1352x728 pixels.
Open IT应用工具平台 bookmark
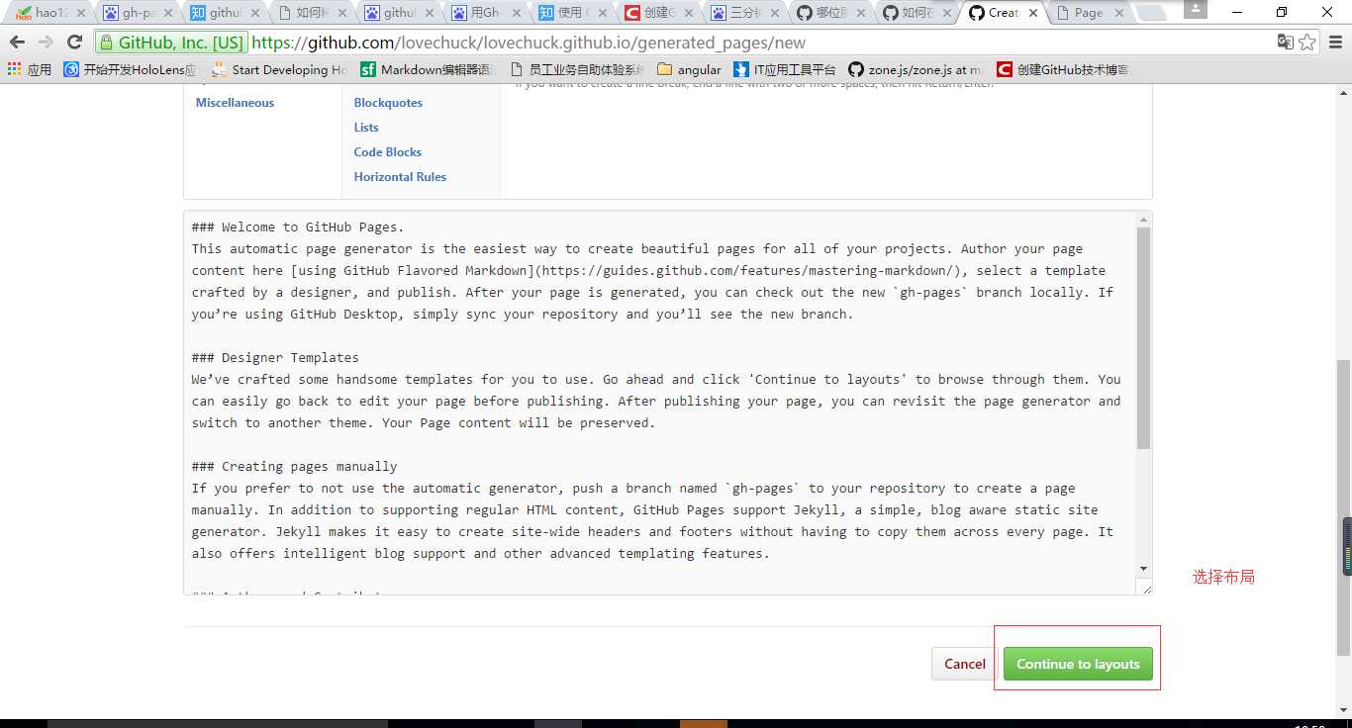click(x=784, y=69)
